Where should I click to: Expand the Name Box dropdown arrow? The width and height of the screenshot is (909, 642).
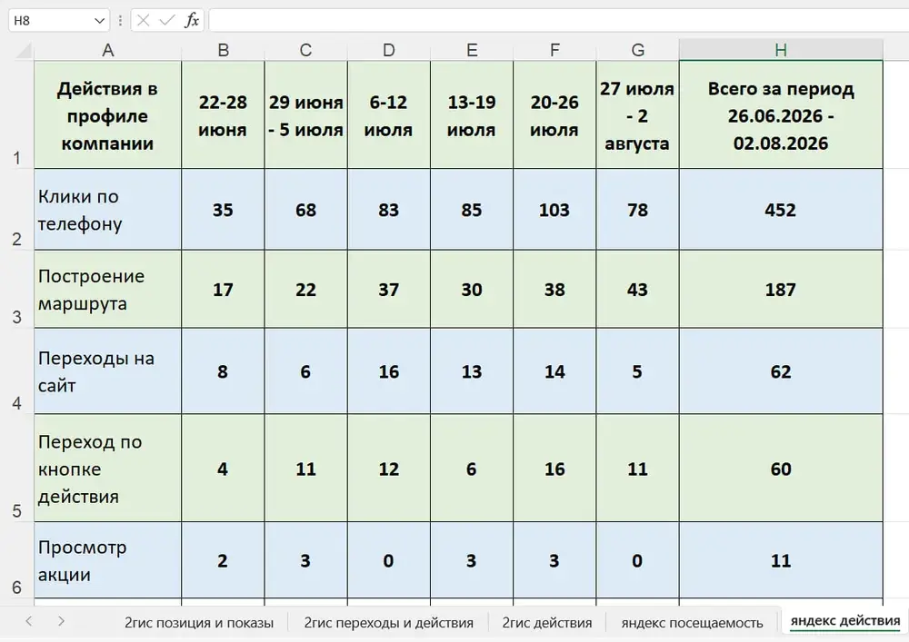click(x=99, y=21)
